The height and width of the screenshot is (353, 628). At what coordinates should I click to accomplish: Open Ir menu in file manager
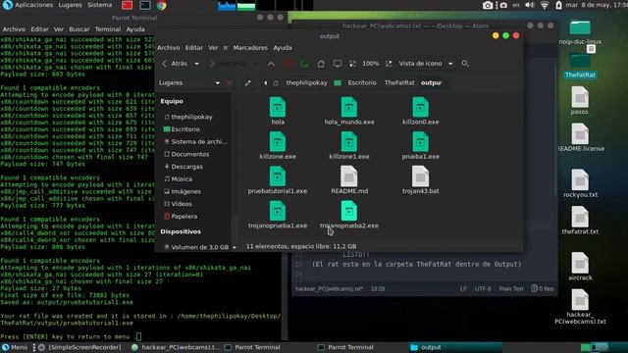tap(226, 48)
